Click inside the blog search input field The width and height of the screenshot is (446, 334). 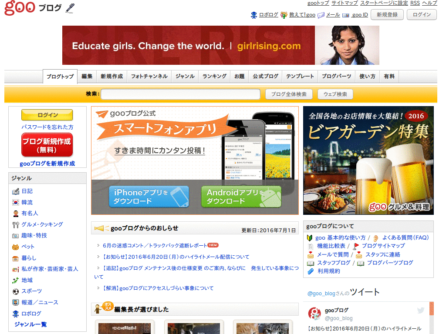click(180, 94)
